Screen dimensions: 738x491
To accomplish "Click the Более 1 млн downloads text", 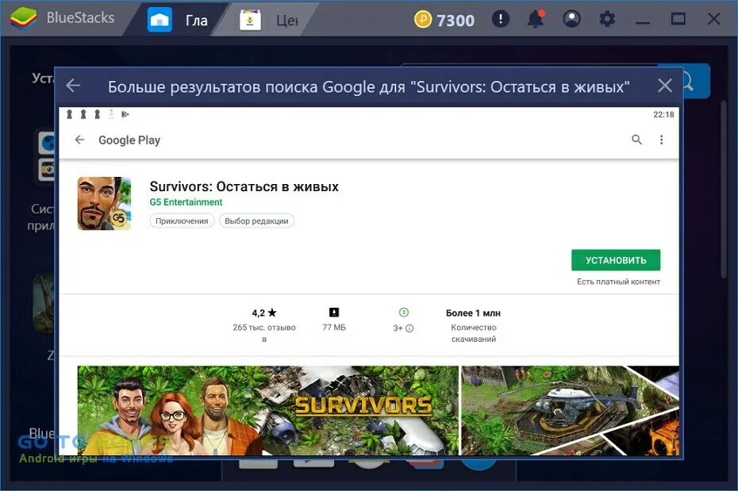I will pos(473,313).
